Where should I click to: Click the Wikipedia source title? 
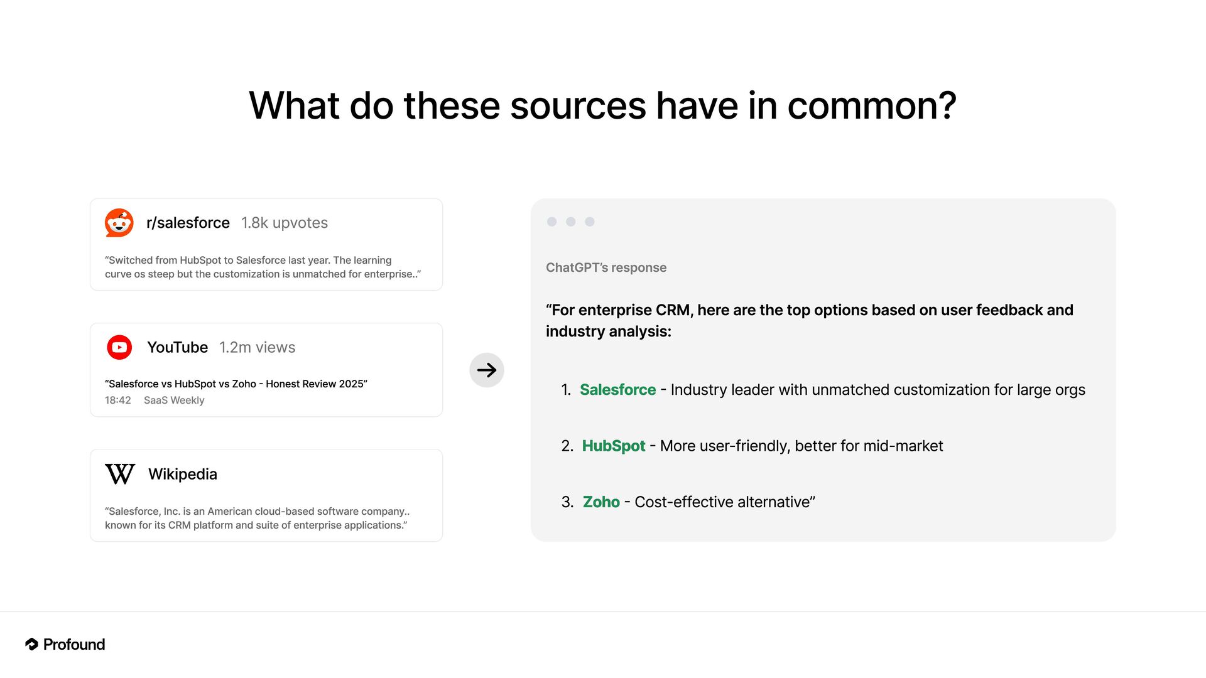click(x=183, y=474)
